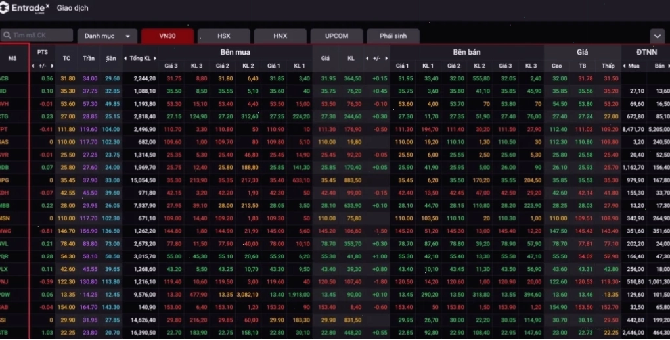This screenshot has width=670, height=340.
Task: Click the left arrow beside PTS +/-
Action: pyautogui.click(x=33, y=66)
